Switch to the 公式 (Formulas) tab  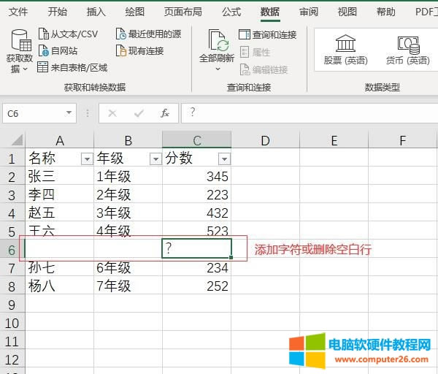(231, 12)
